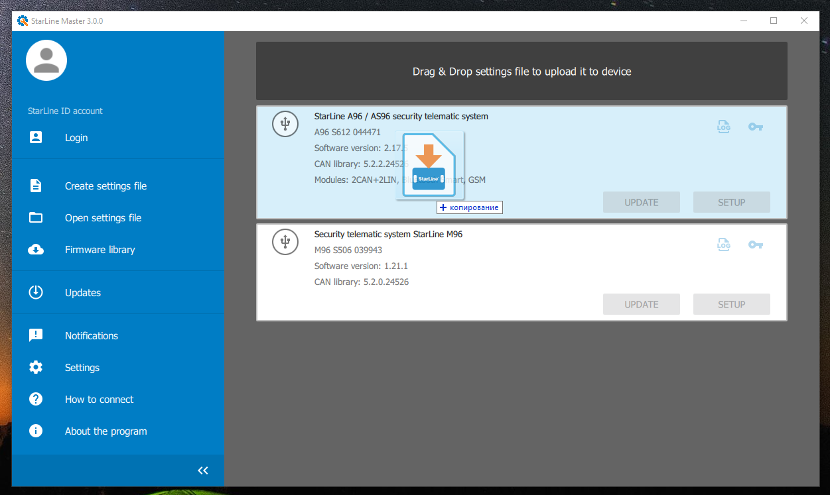
Task: Click Software version 1.21.1 text
Action: pos(361,266)
